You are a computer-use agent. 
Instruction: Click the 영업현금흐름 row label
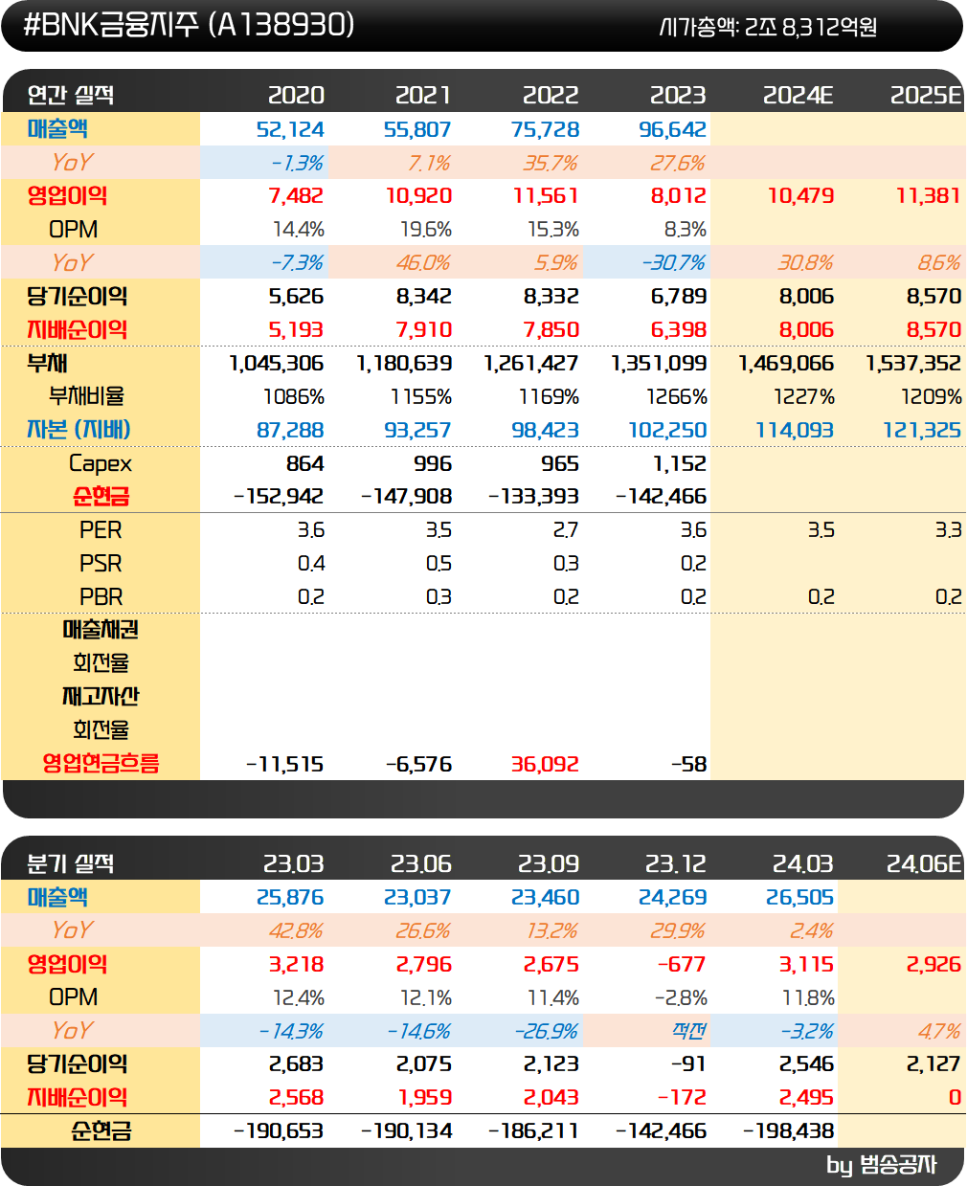tap(101, 763)
